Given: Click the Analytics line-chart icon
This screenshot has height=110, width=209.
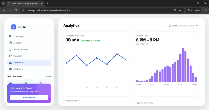Looking at the screenshot, I should (10, 63).
